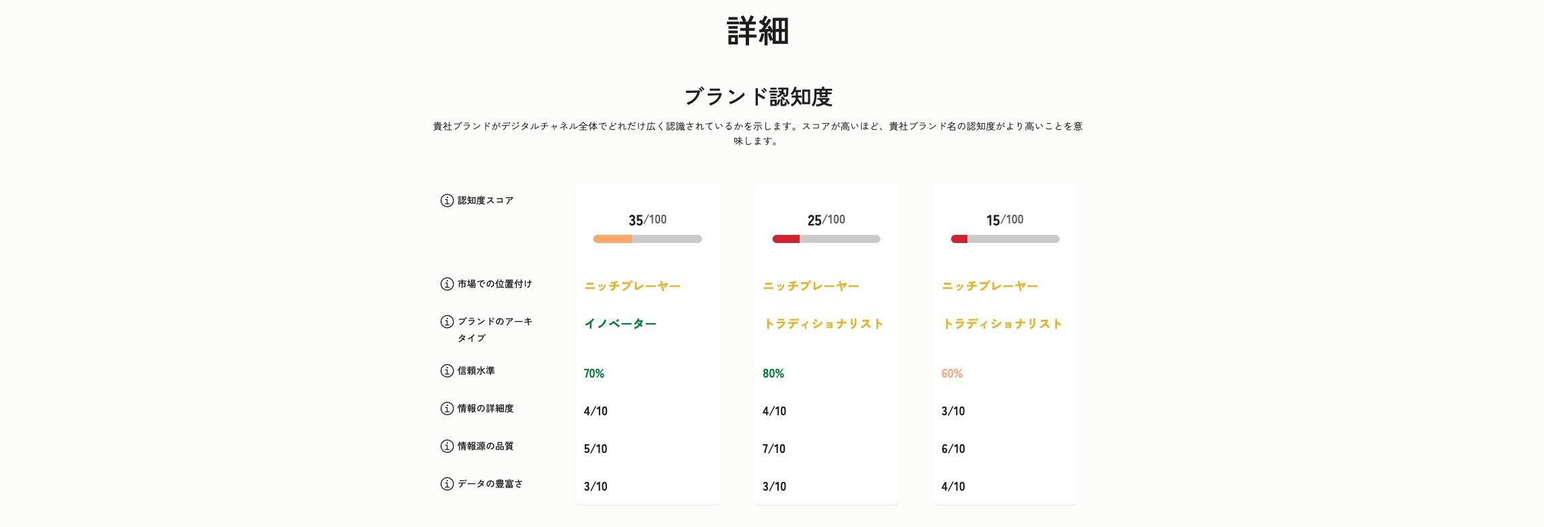
Task: Click the 80% trust level value
Action: 773,374
